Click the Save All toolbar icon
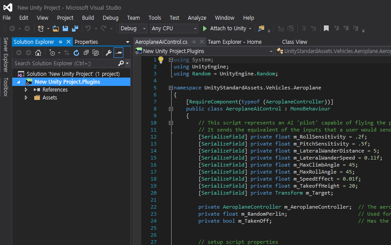 [75, 28]
